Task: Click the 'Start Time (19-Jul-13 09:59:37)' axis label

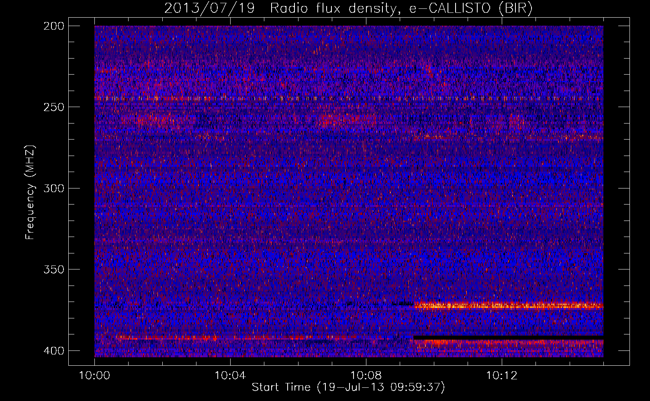Action: pyautogui.click(x=348, y=387)
